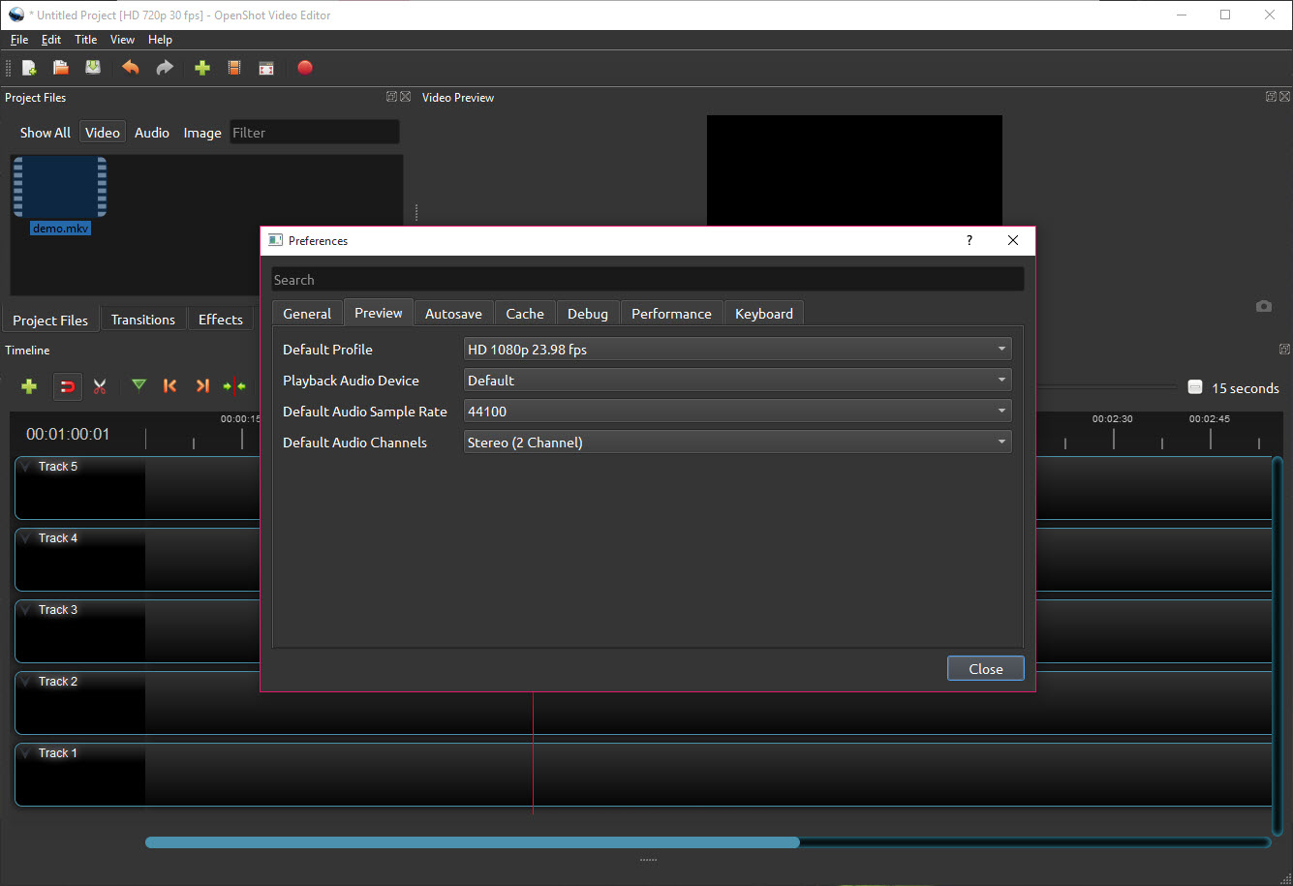Screen dimensions: 1293x886
Task: Jump to the previous marker icon
Action: coord(170,385)
